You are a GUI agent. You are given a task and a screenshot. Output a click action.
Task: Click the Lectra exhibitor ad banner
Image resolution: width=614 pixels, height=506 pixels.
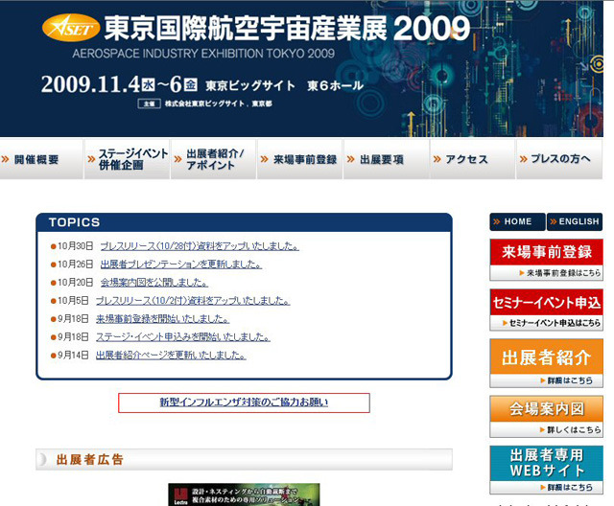tap(244, 494)
